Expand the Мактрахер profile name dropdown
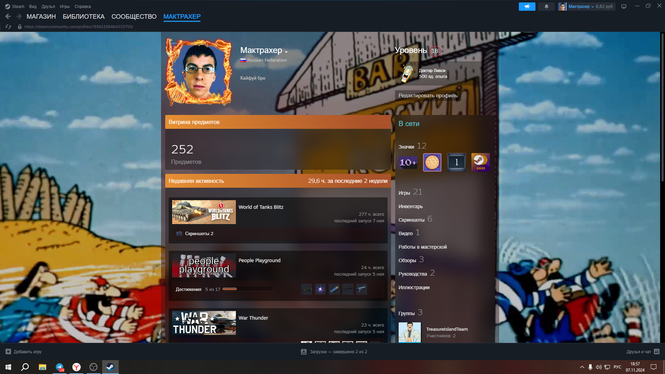This screenshot has width=665, height=374. 286,52
